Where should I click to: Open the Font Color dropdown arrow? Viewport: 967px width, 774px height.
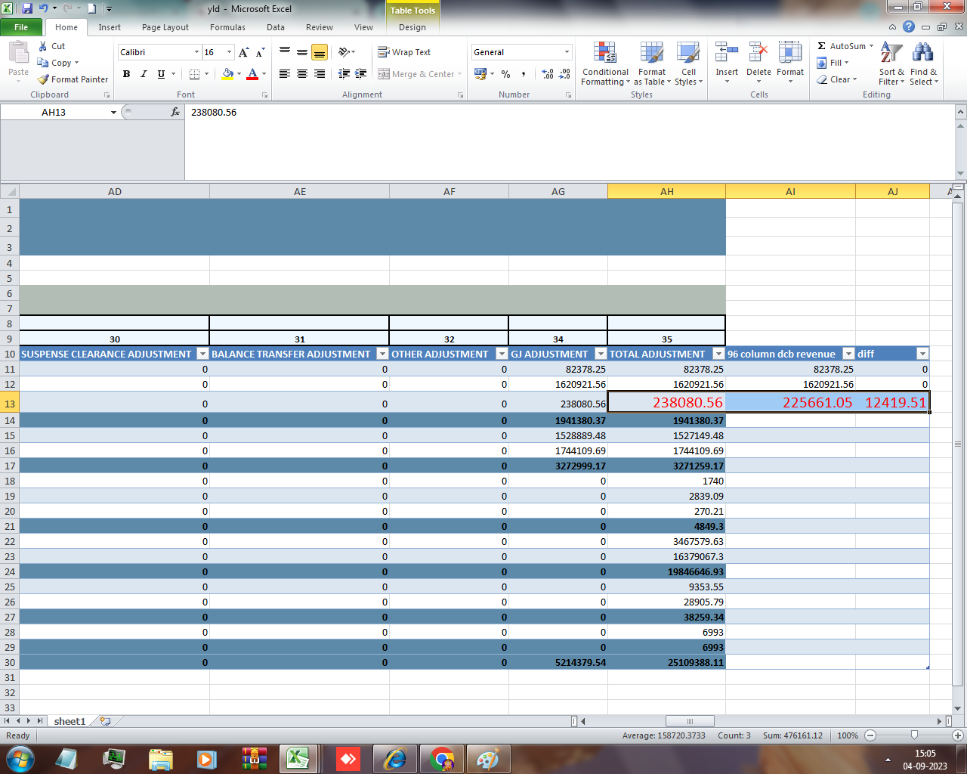(263, 74)
